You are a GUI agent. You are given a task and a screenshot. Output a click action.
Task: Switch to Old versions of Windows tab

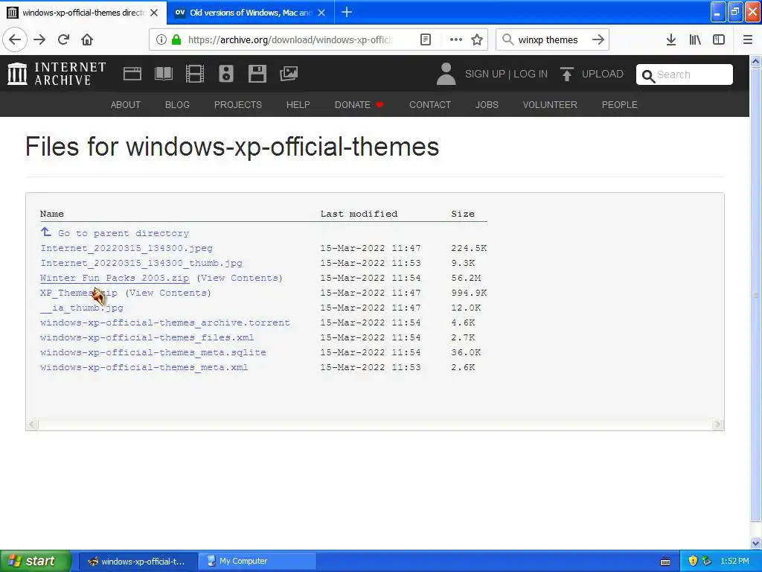tap(251, 13)
